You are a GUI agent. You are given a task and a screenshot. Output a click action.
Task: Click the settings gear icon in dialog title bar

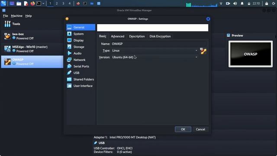[67, 19]
